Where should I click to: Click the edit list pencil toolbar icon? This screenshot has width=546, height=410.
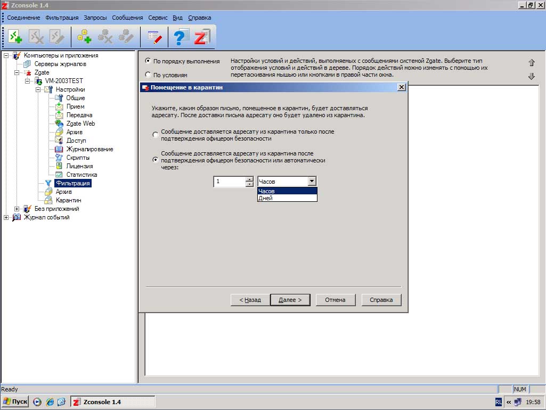click(x=154, y=37)
